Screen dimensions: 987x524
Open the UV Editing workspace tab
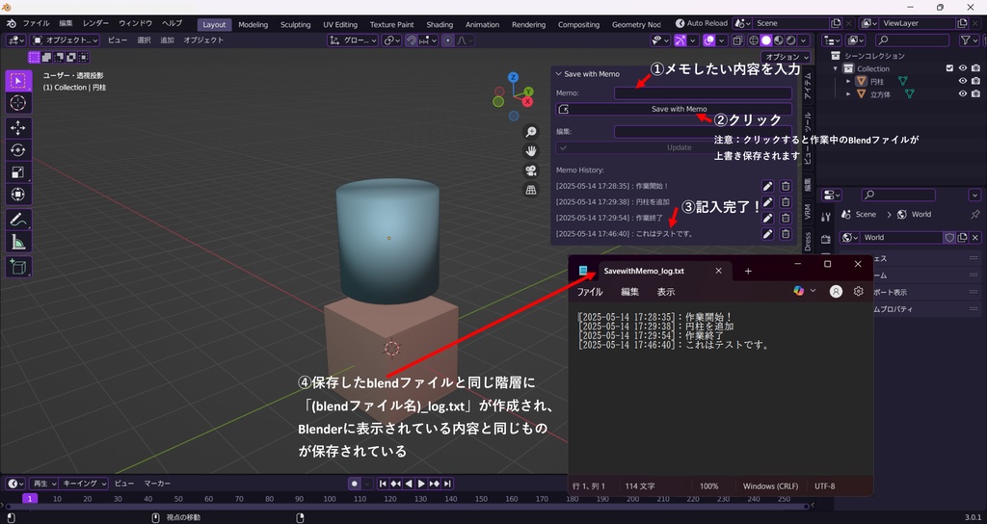pyautogui.click(x=340, y=24)
